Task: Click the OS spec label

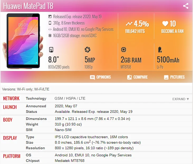Action: 28,155
